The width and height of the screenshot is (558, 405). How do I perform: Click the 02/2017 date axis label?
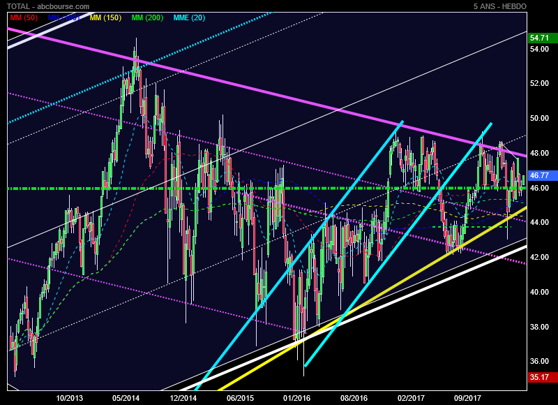tap(411, 398)
